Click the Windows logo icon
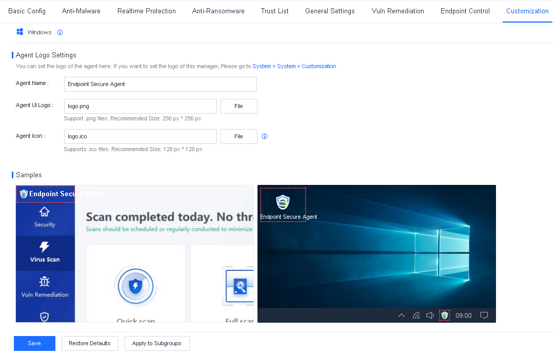This screenshot has height=356, width=556. point(20,32)
